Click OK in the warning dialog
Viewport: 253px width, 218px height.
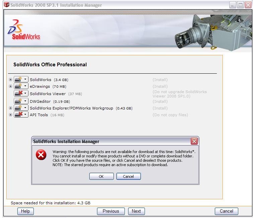[x=101, y=176]
